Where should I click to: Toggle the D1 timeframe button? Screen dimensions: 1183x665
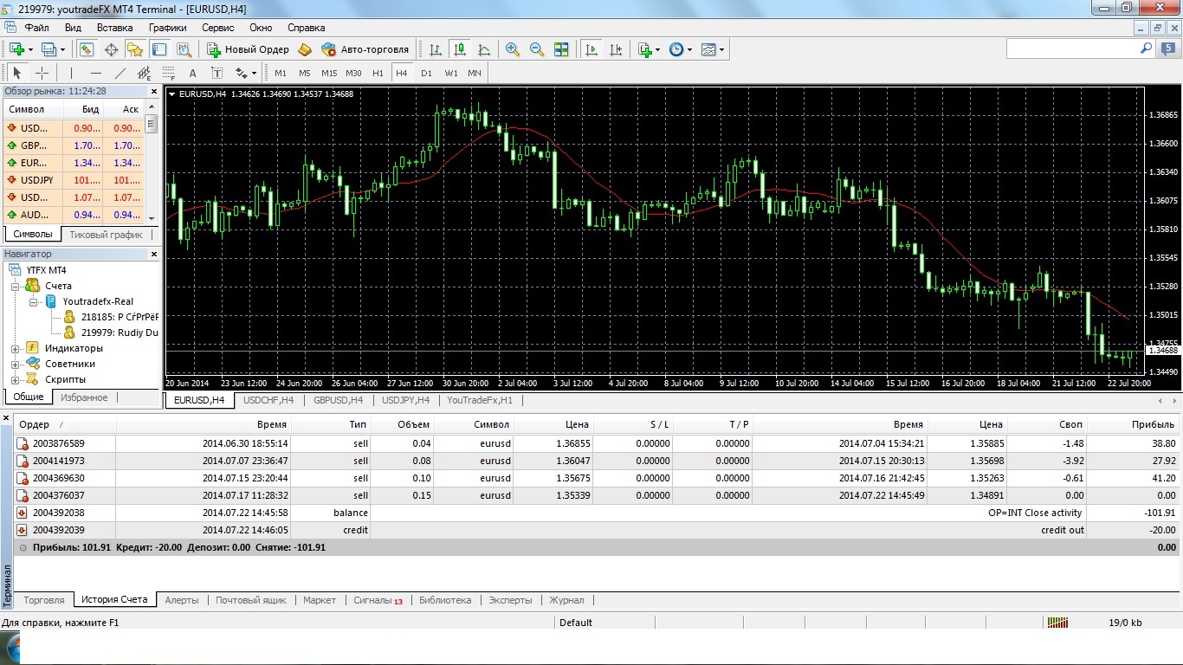[426, 73]
